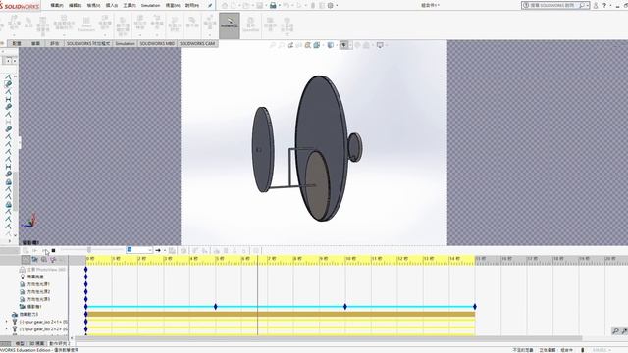Viewport: 628px width, 353px height.
Task: Switch to the 模型 (Model) bottom tab
Action: 20,344
